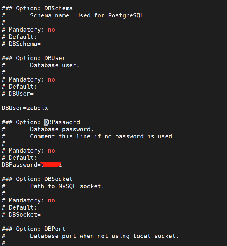The width and height of the screenshot is (227, 246).
Task: Click the uncommented "DBPassword=" key text
Action: point(20,165)
